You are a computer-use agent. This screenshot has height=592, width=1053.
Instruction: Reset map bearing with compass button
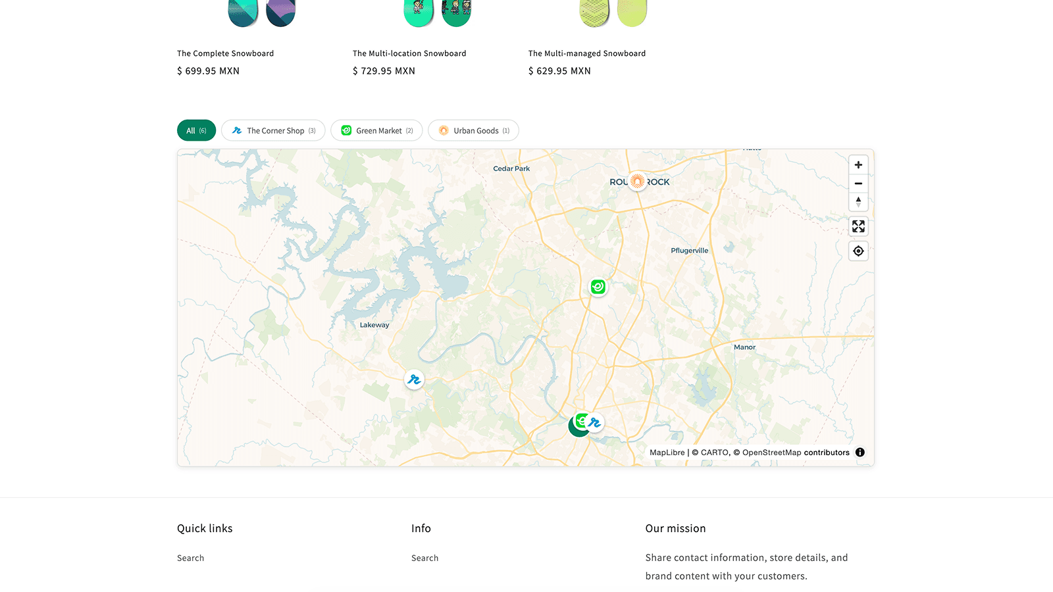[858, 202]
